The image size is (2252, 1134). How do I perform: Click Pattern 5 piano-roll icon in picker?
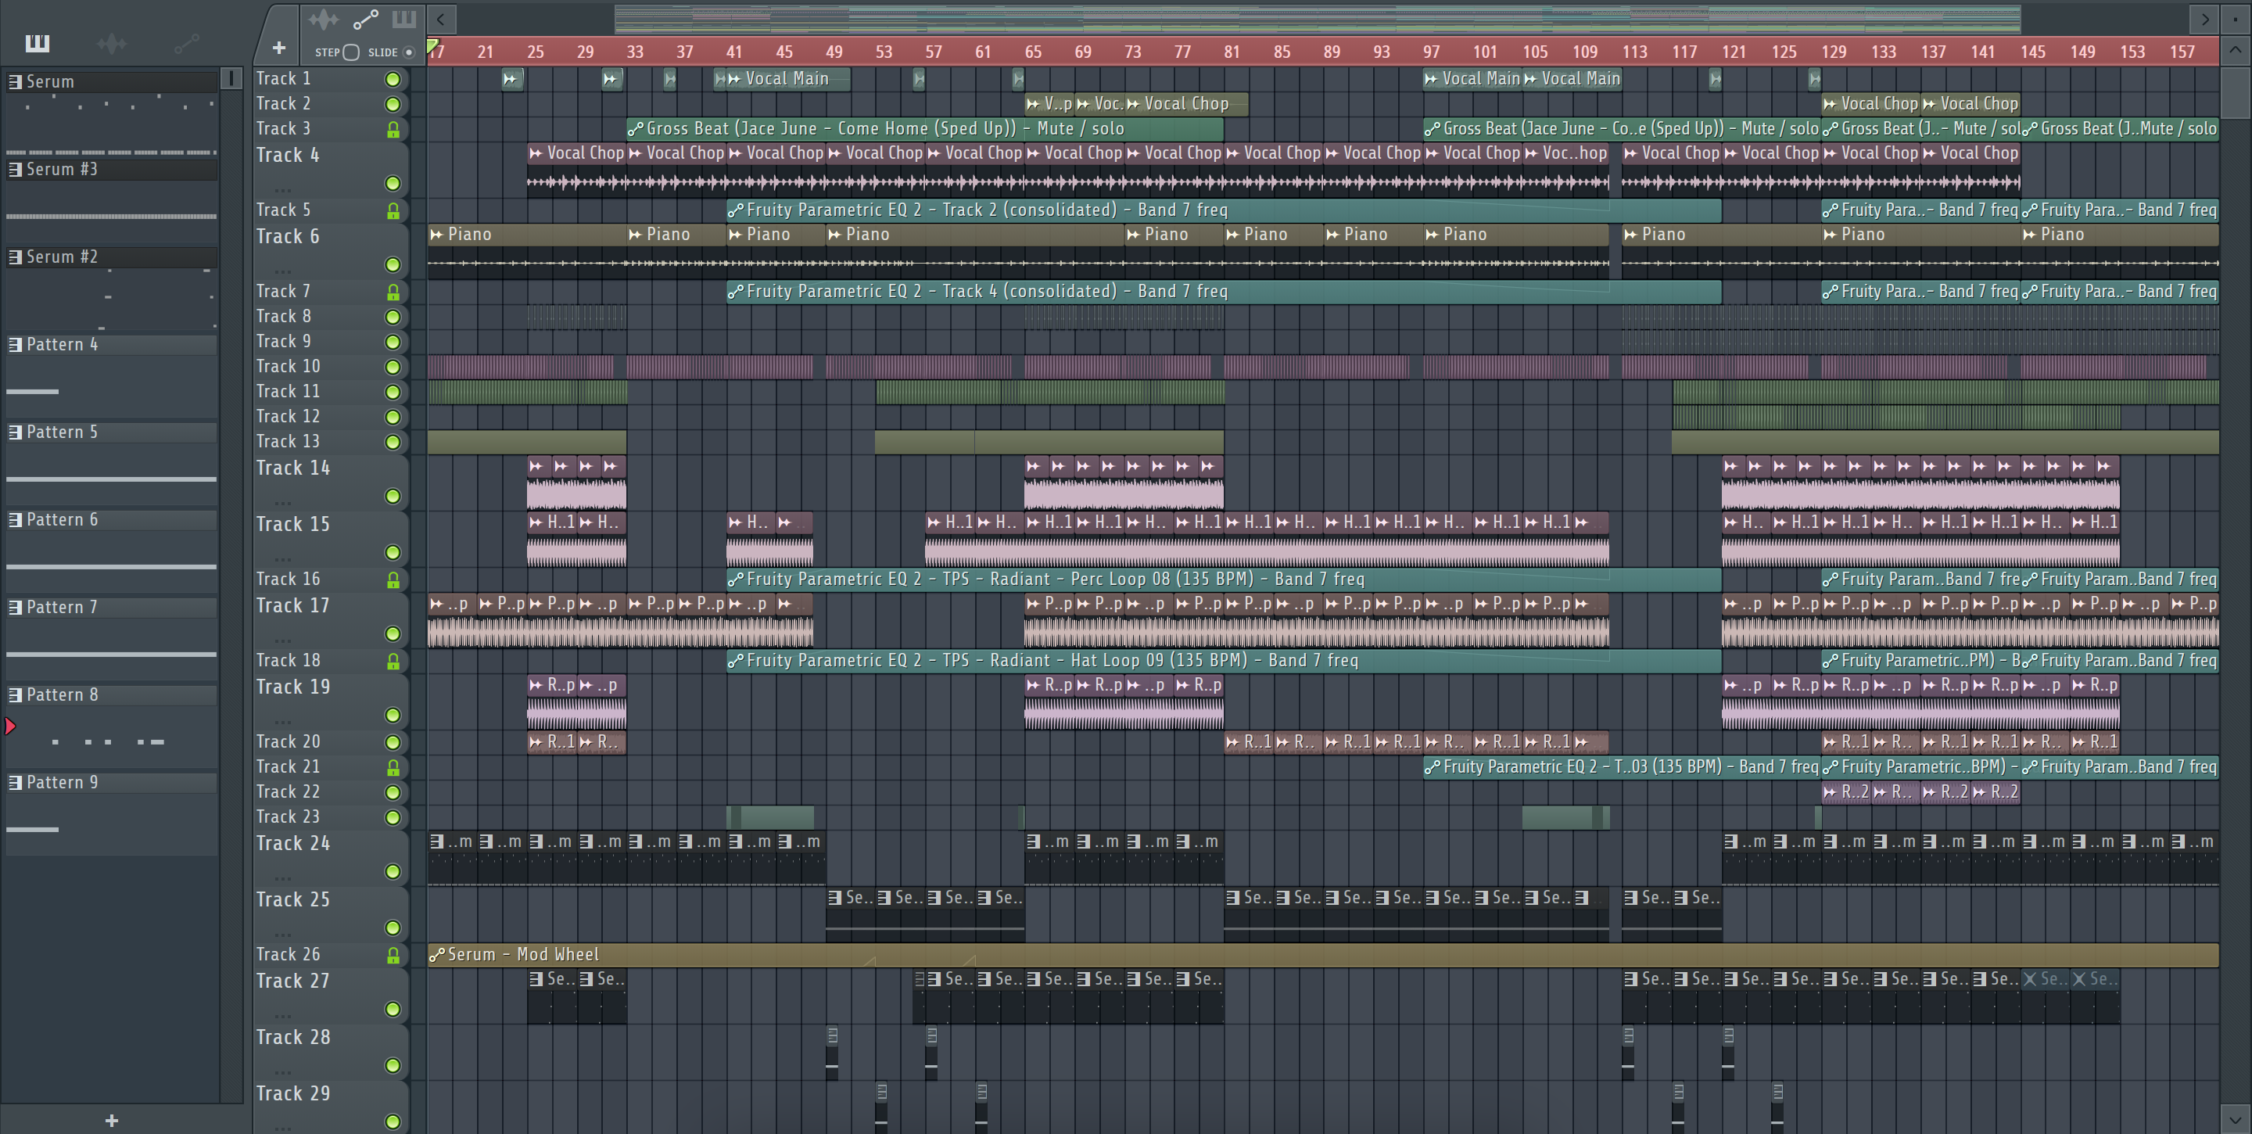[15, 432]
